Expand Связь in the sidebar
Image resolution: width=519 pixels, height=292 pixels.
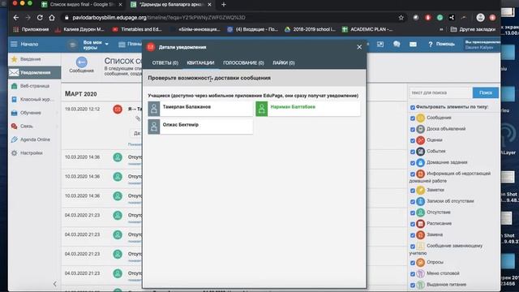click(x=34, y=127)
